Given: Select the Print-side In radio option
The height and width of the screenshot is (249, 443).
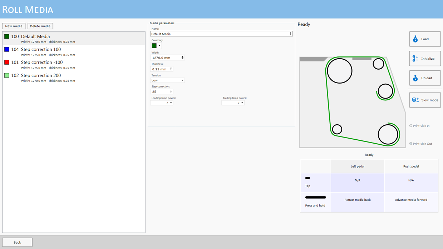Looking at the screenshot, I should click(x=411, y=126).
